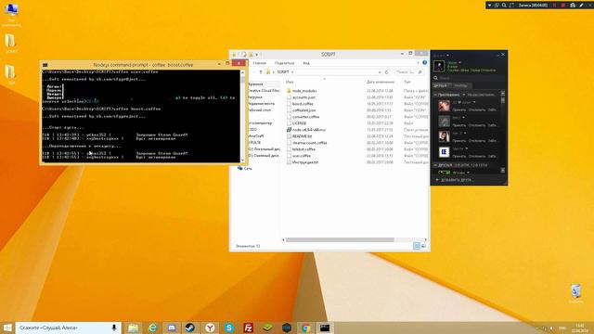The image size is (594, 334).
Task: Switch to the Группы tab in Steam
Action: pos(460,86)
